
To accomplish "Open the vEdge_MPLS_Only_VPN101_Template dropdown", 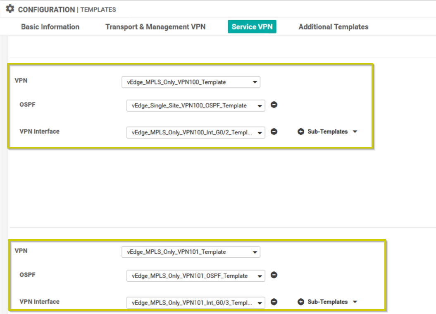I will 191,252.
